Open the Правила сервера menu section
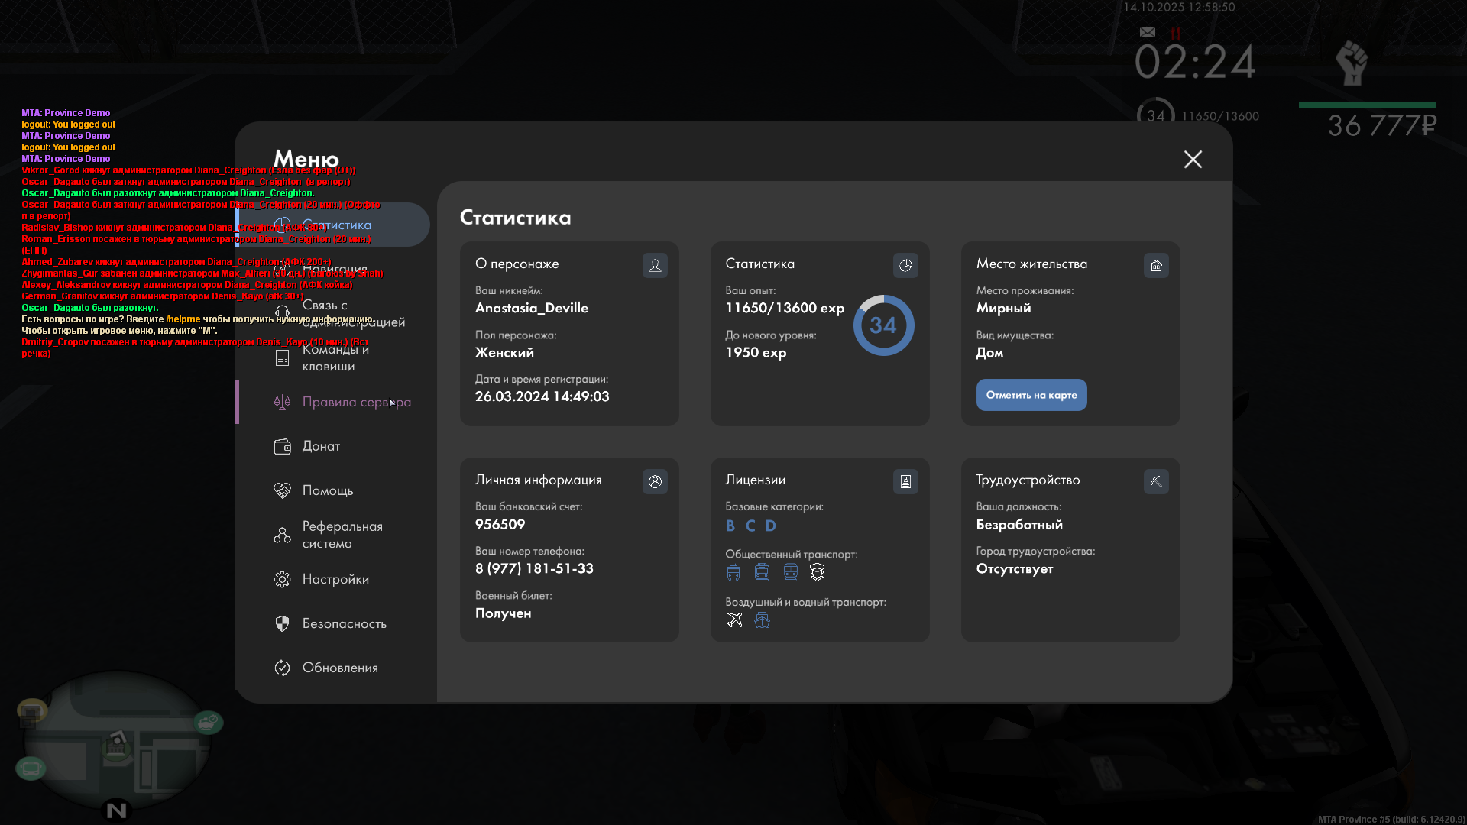The width and height of the screenshot is (1467, 825). pos(356,402)
